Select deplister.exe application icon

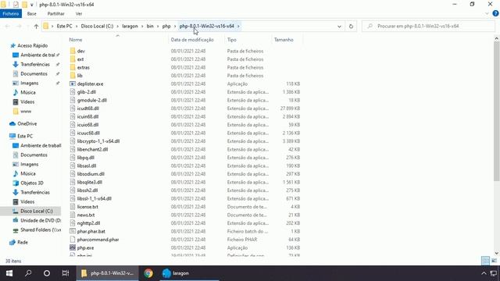click(x=73, y=84)
